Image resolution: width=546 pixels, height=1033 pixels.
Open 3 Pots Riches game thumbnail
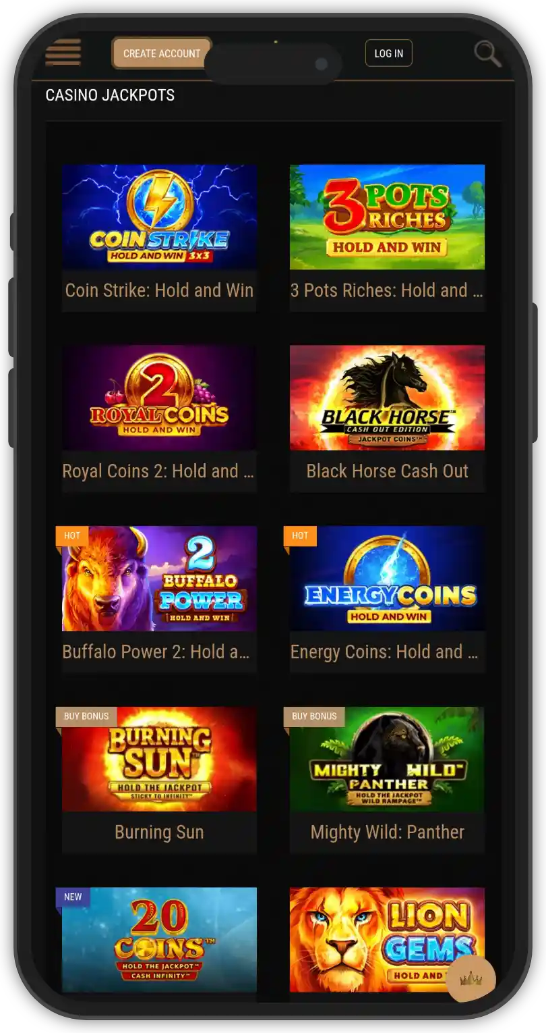click(387, 217)
